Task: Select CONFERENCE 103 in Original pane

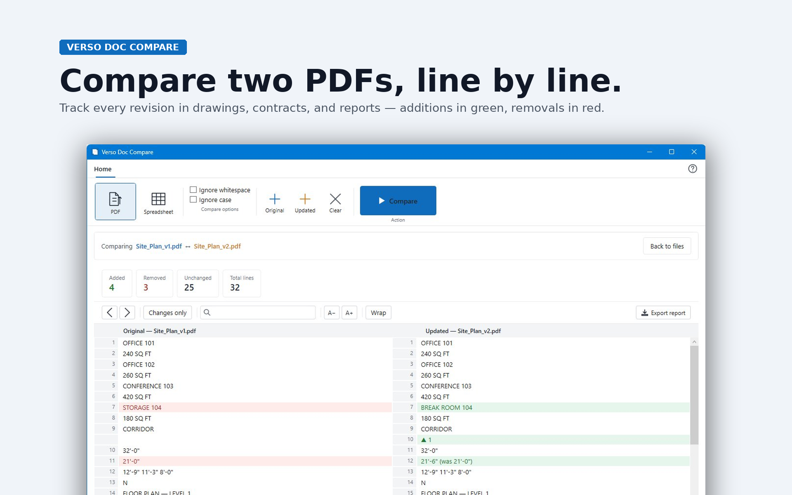Action: (x=255, y=386)
